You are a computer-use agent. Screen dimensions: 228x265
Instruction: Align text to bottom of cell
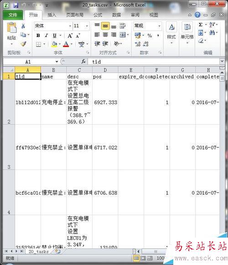tap(114, 26)
